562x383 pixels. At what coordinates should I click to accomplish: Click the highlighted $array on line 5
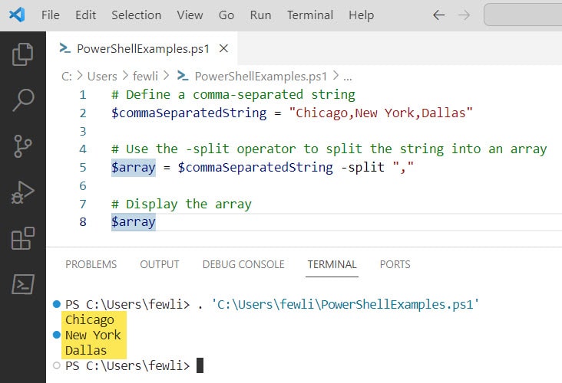point(134,167)
